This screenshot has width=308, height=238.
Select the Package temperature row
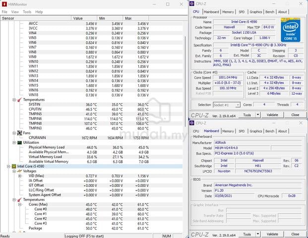pos(91,229)
